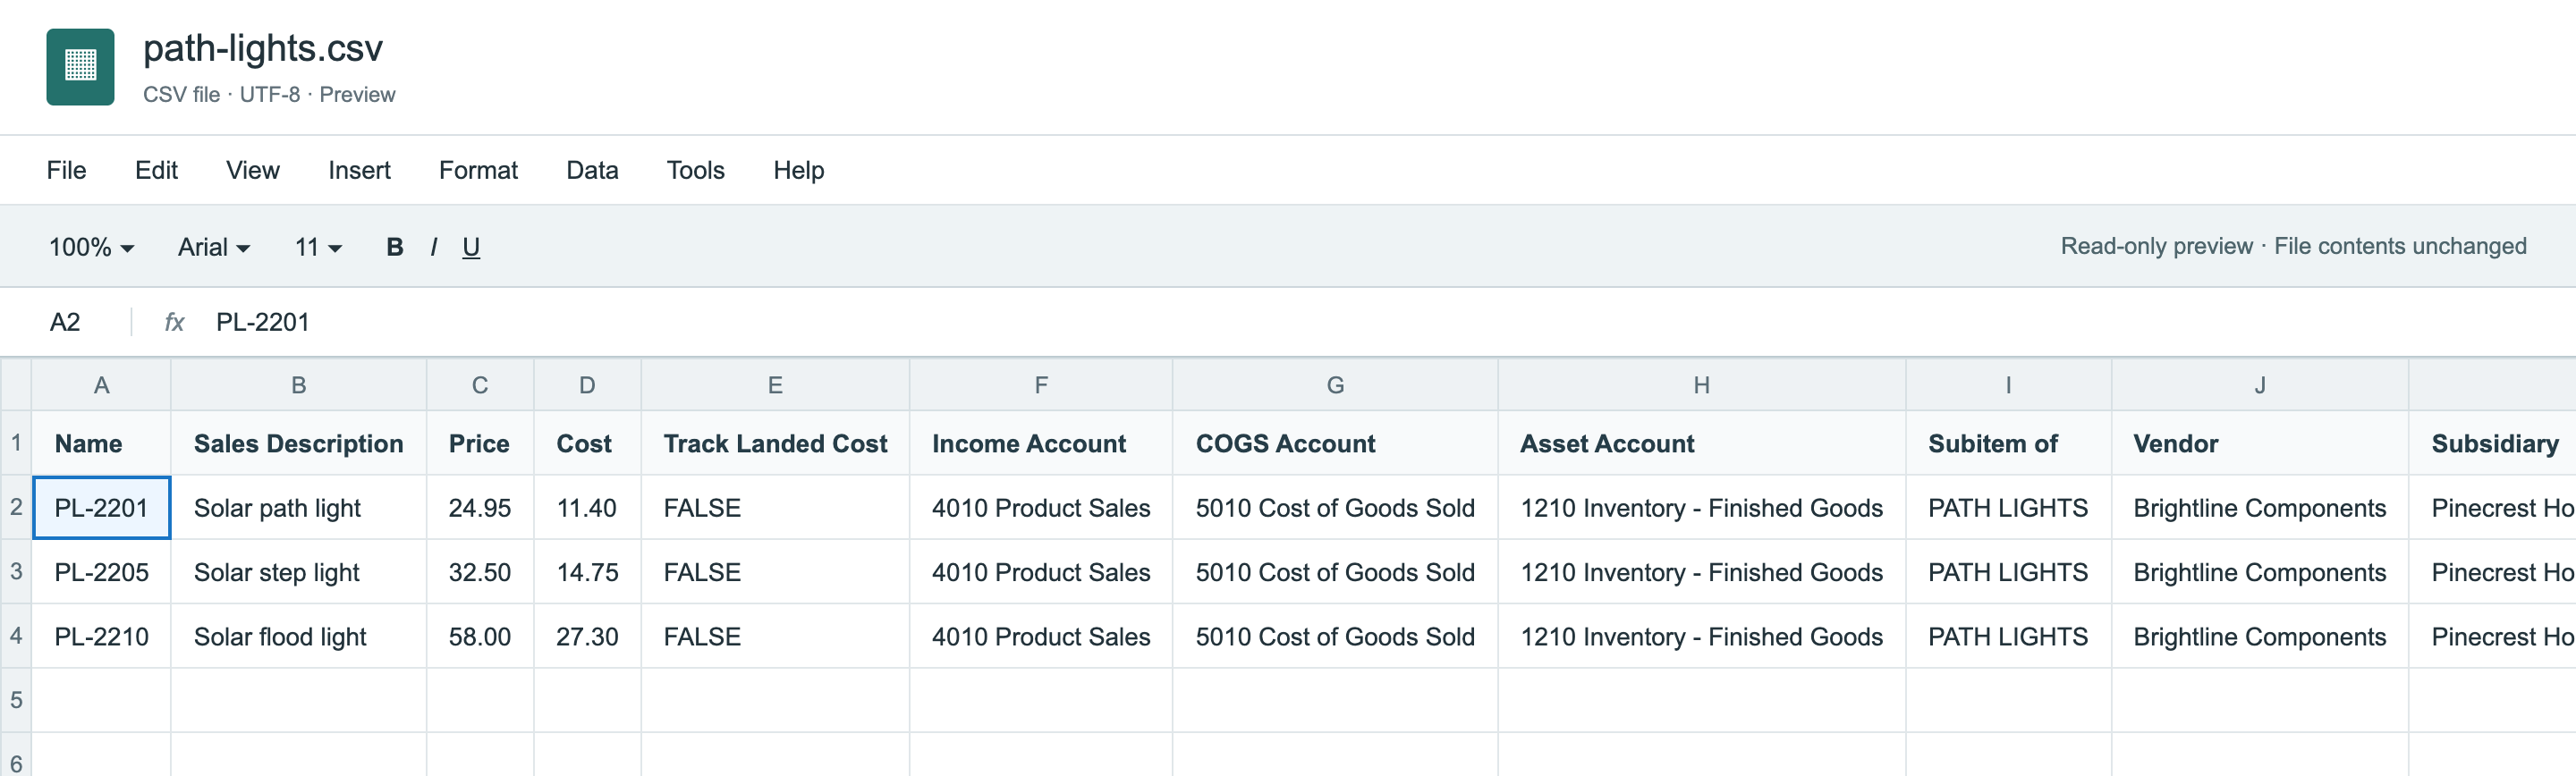Select the 'Solar path light' cell

tap(298, 508)
